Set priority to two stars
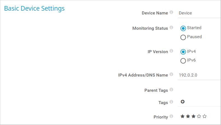Image resolution: width=221 pixels, height=125 pixels. point(188,116)
